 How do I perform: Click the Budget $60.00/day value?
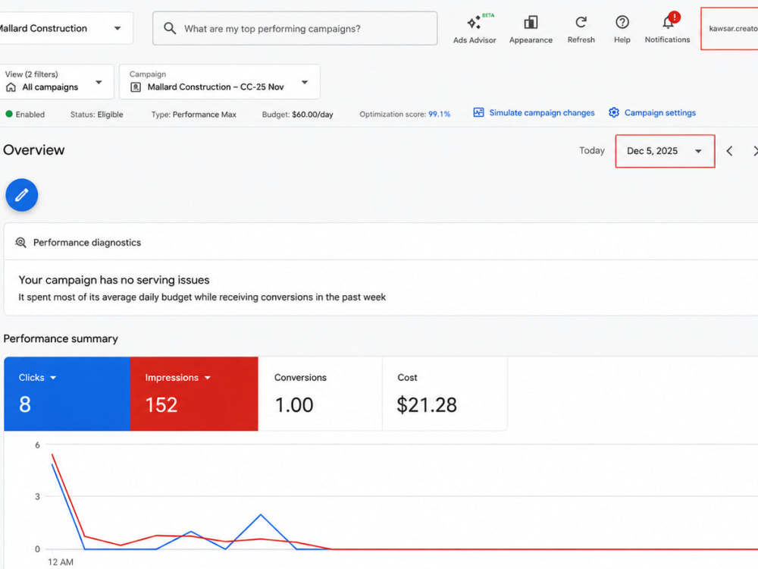tap(312, 115)
